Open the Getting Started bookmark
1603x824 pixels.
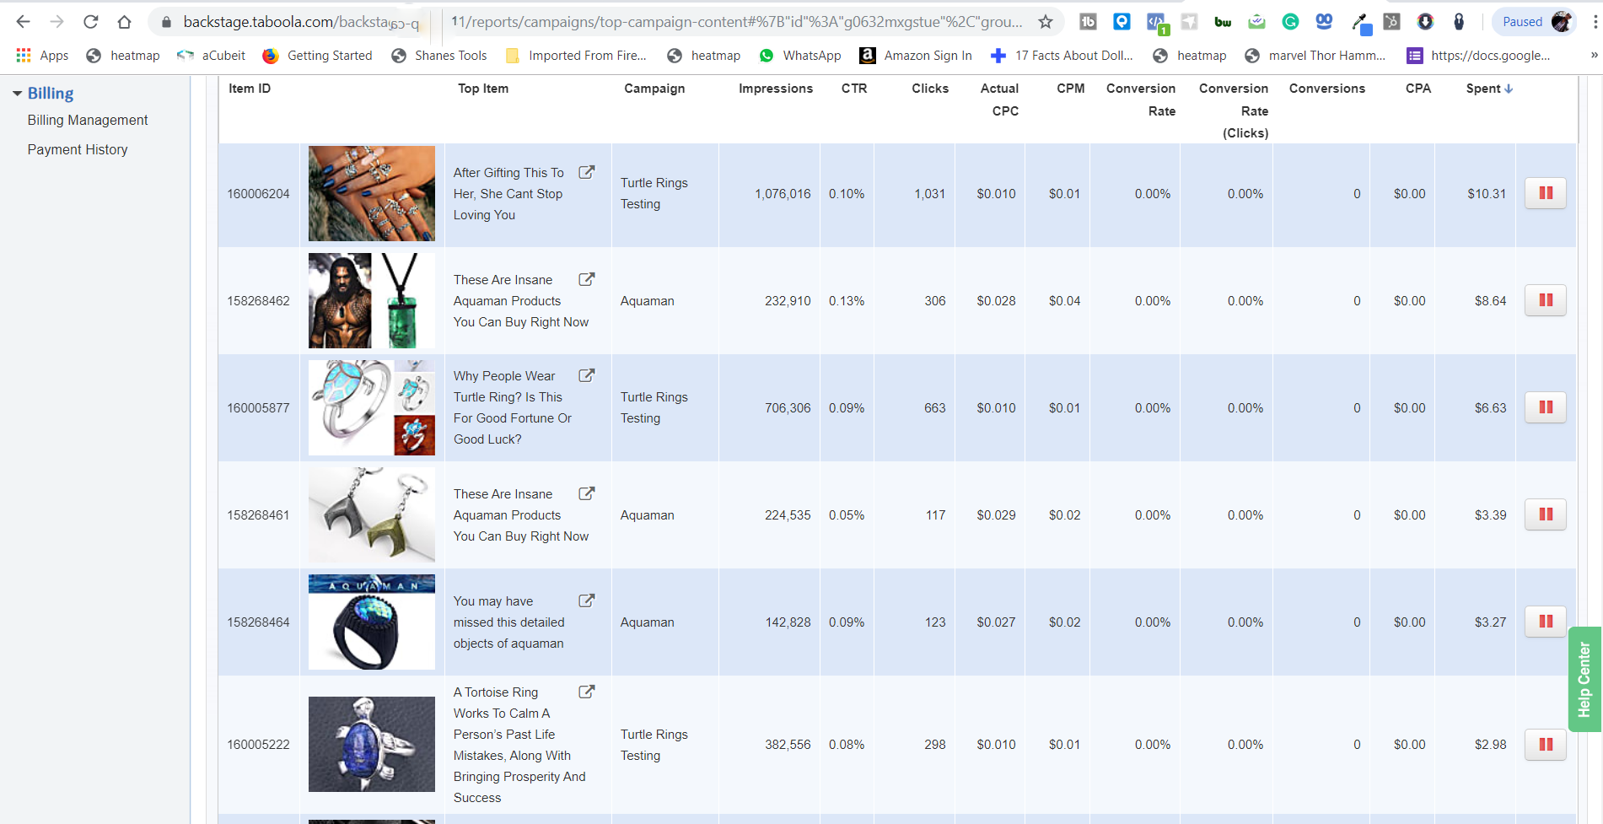pos(317,56)
